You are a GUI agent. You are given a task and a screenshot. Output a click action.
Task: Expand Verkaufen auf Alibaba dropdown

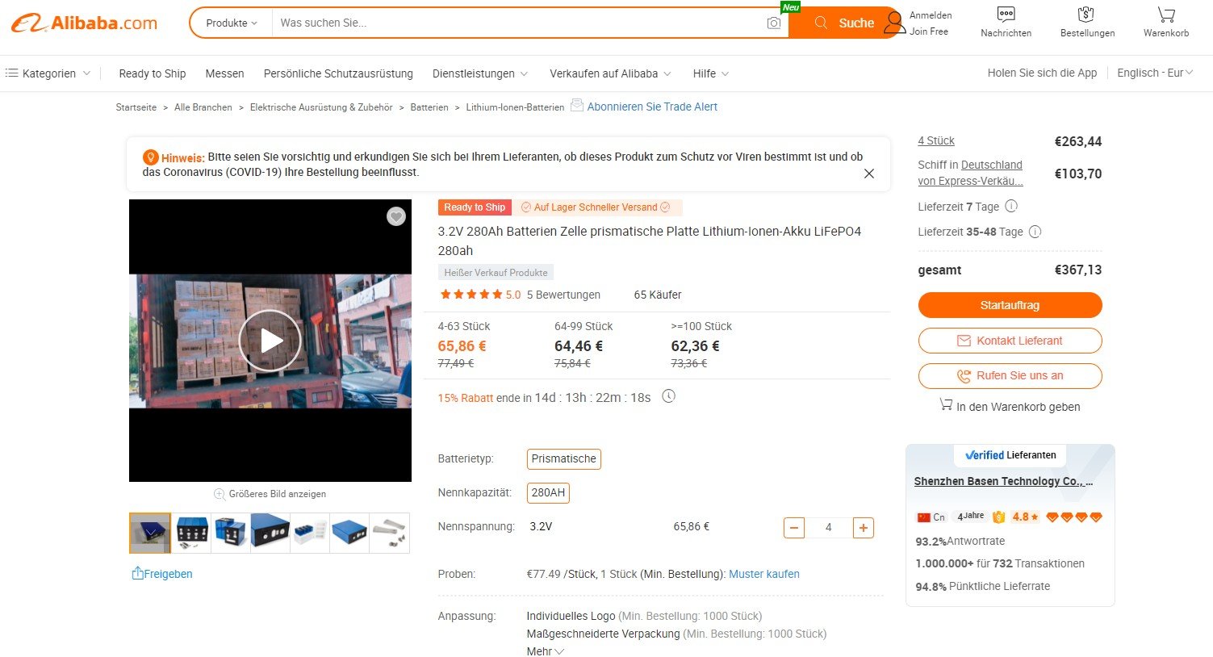(x=611, y=73)
